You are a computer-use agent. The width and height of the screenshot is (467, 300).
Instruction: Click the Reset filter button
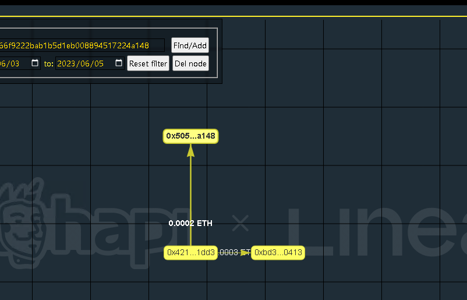[148, 63]
